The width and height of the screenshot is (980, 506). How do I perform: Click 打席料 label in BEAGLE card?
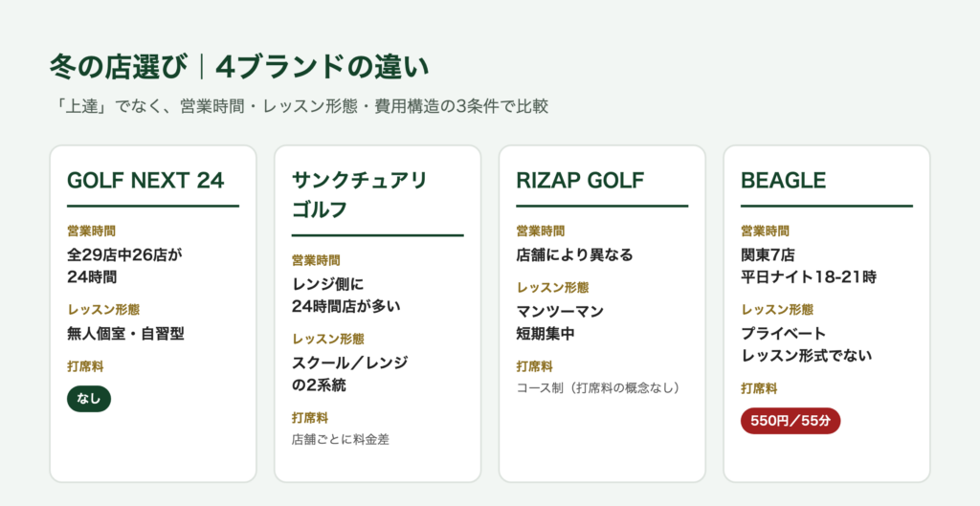pos(759,388)
